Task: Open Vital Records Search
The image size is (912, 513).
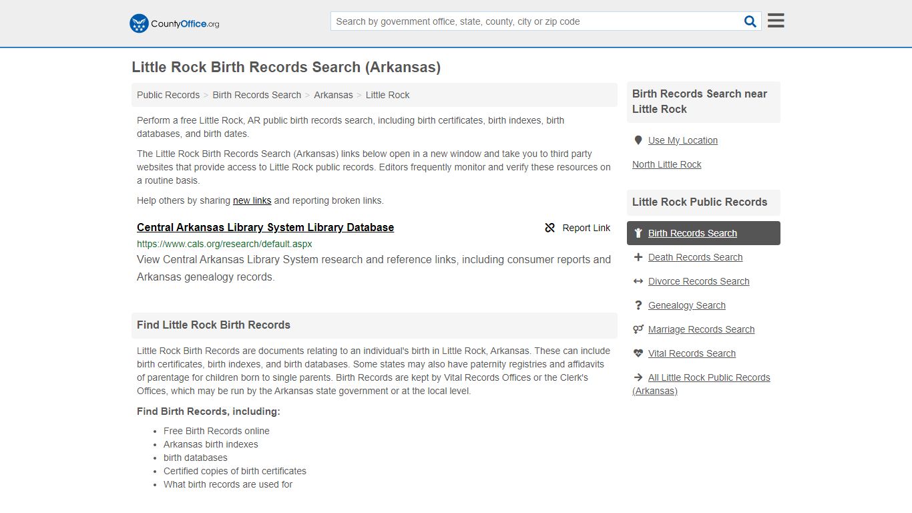Action: tap(692, 353)
